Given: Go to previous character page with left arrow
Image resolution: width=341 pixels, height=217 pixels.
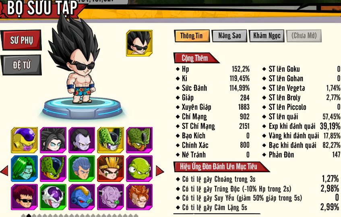Looking at the screenshot, I should click(x=4, y=171).
